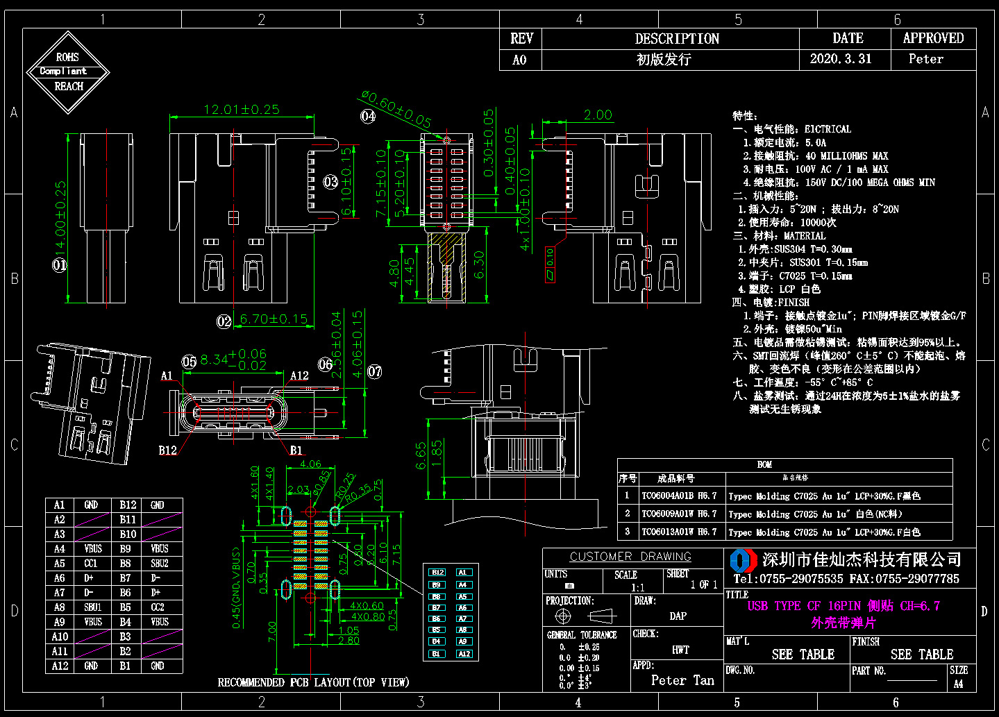The width and height of the screenshot is (999, 717).
Task: Click the circled 05 balloon near 8.34 dimension
Action: (190, 362)
